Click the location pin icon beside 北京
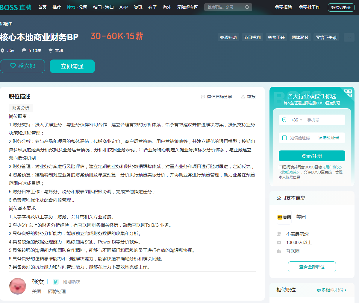 pyautogui.click(x=3, y=51)
